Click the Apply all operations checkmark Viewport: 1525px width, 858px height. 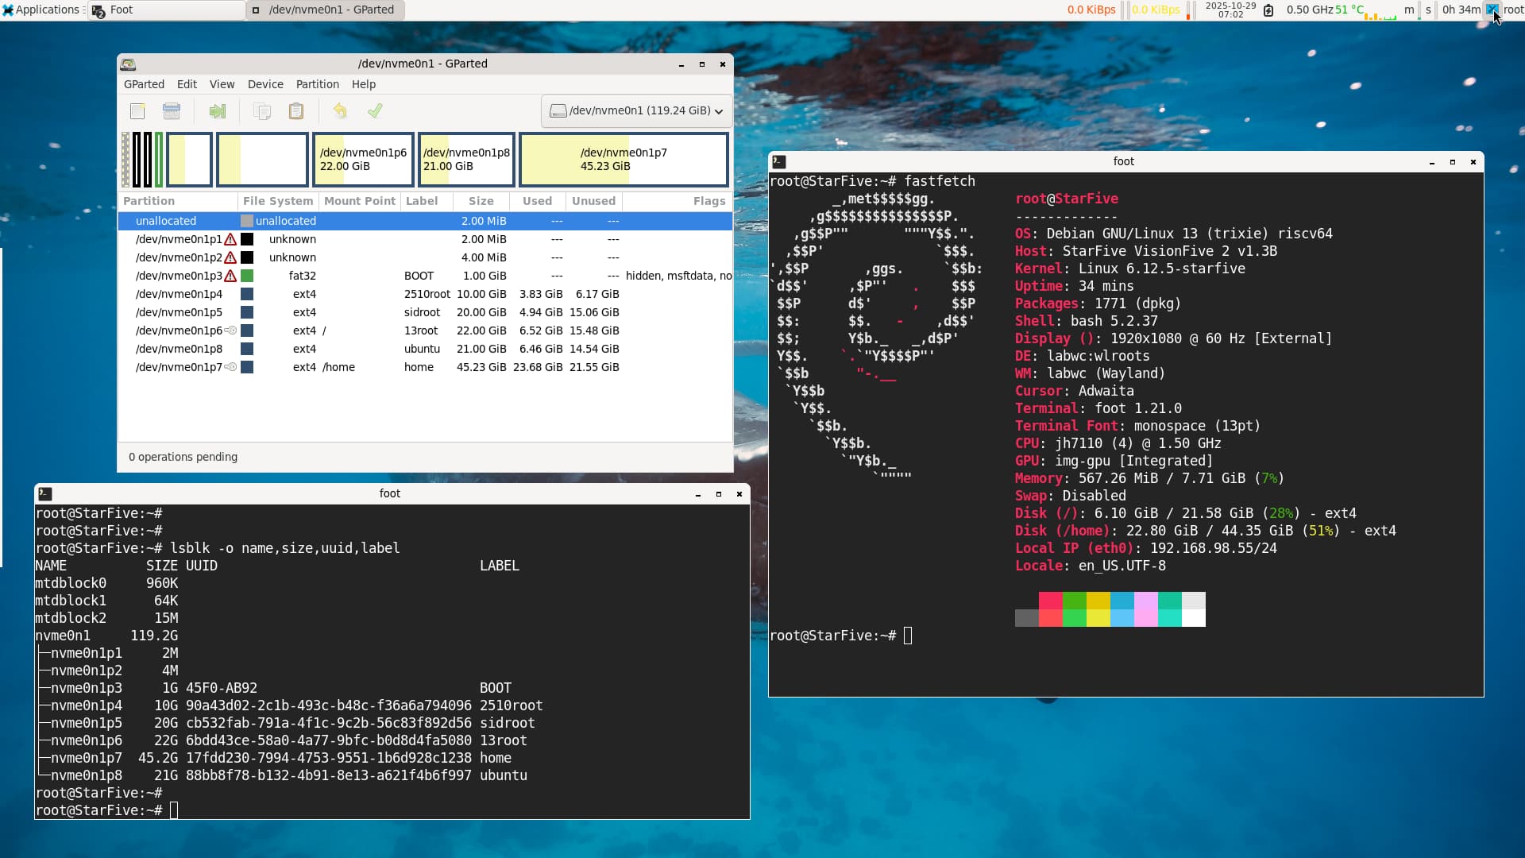[x=375, y=111]
